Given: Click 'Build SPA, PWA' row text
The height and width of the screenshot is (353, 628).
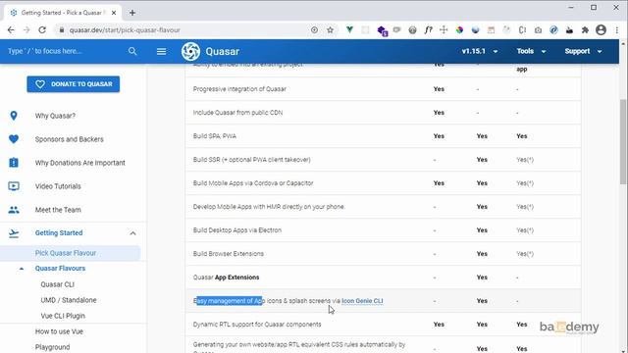Looking at the screenshot, I should (214, 136).
